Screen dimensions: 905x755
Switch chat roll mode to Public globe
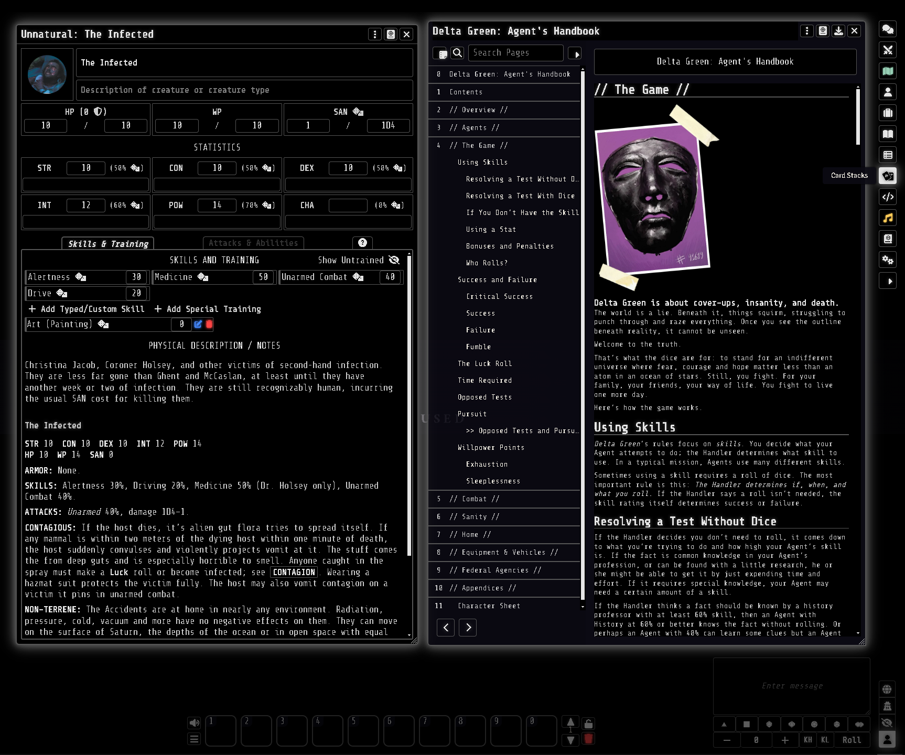tap(887, 689)
